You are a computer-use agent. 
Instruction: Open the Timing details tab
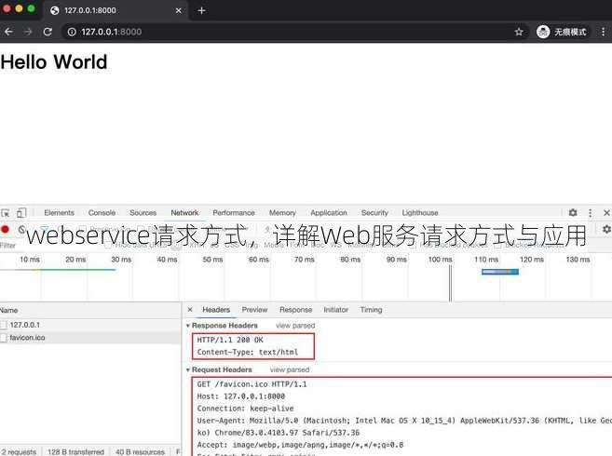point(371,310)
